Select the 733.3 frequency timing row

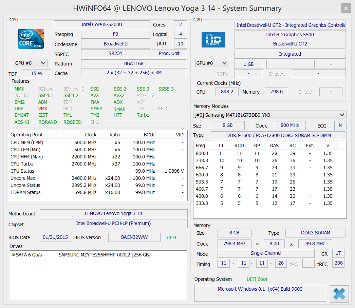point(269,161)
